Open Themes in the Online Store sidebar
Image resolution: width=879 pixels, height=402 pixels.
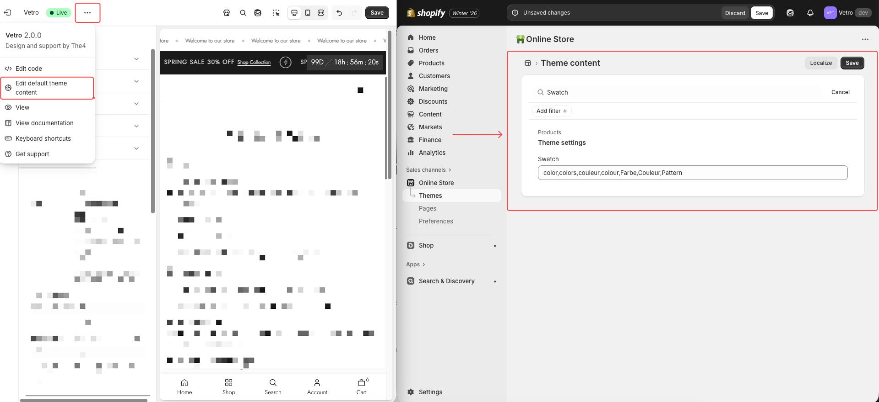[430, 196]
